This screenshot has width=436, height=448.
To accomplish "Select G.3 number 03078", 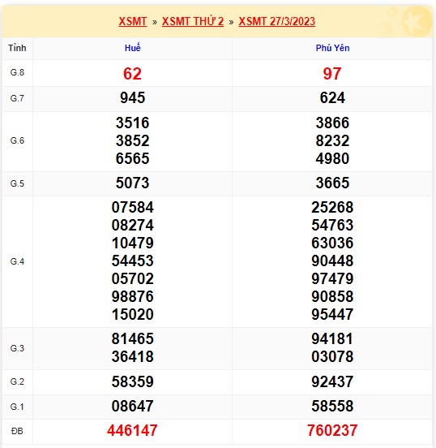I will point(332,356).
